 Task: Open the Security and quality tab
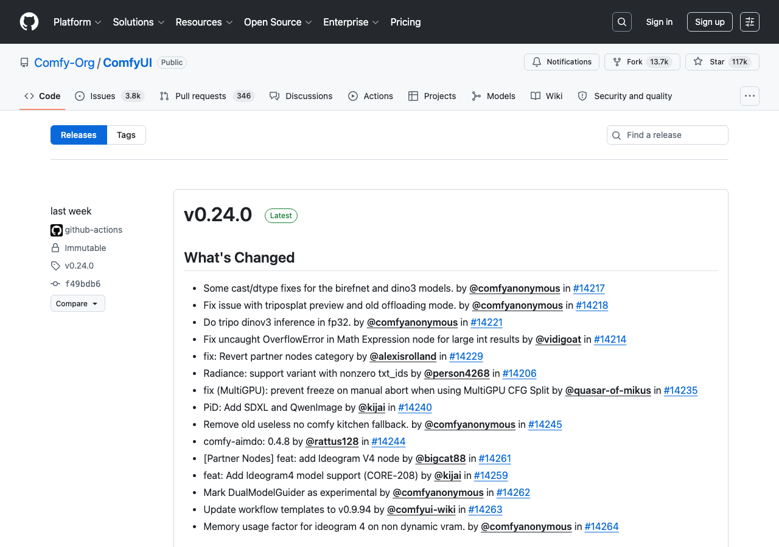point(625,96)
